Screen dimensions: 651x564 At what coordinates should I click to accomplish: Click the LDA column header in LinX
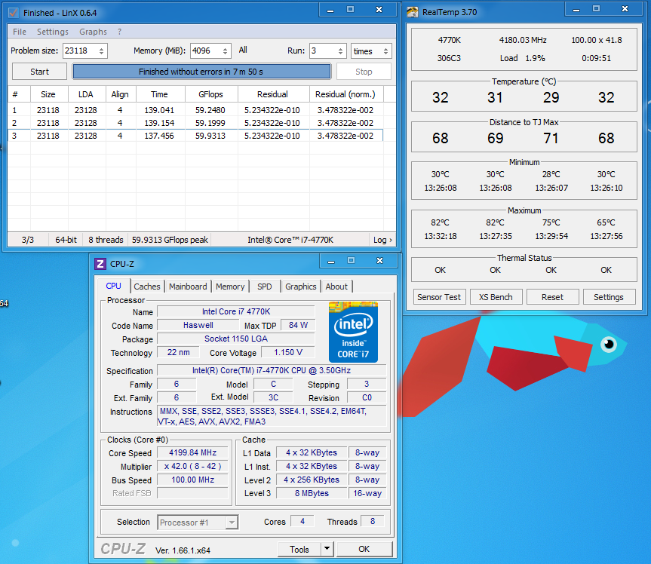[87, 94]
